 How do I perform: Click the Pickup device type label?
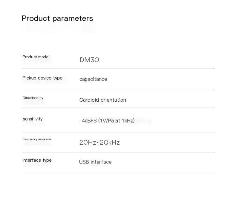click(x=42, y=78)
